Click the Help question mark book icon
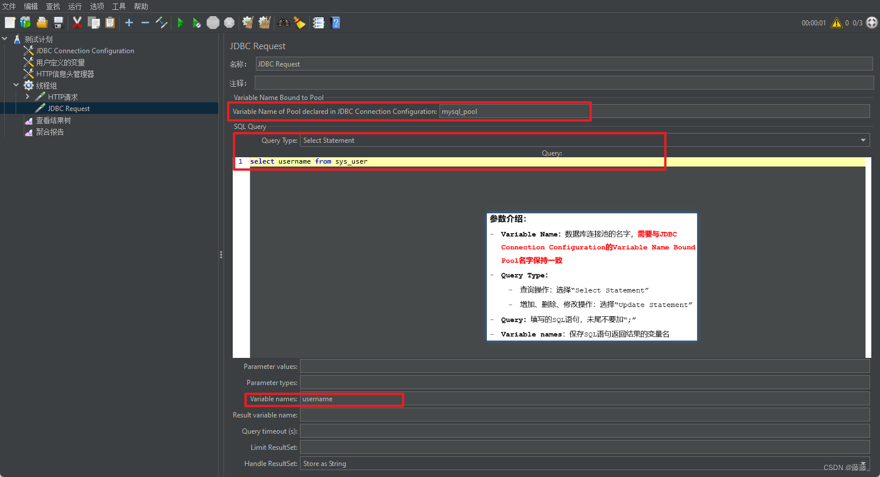This screenshot has height=477, width=880. [x=335, y=23]
